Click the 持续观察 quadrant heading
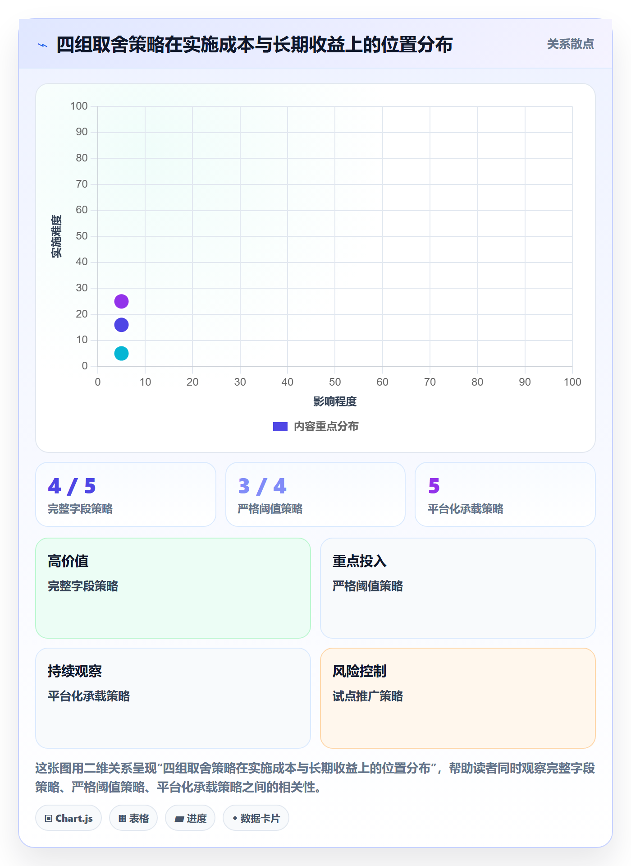This screenshot has height=866, width=631. tap(75, 671)
